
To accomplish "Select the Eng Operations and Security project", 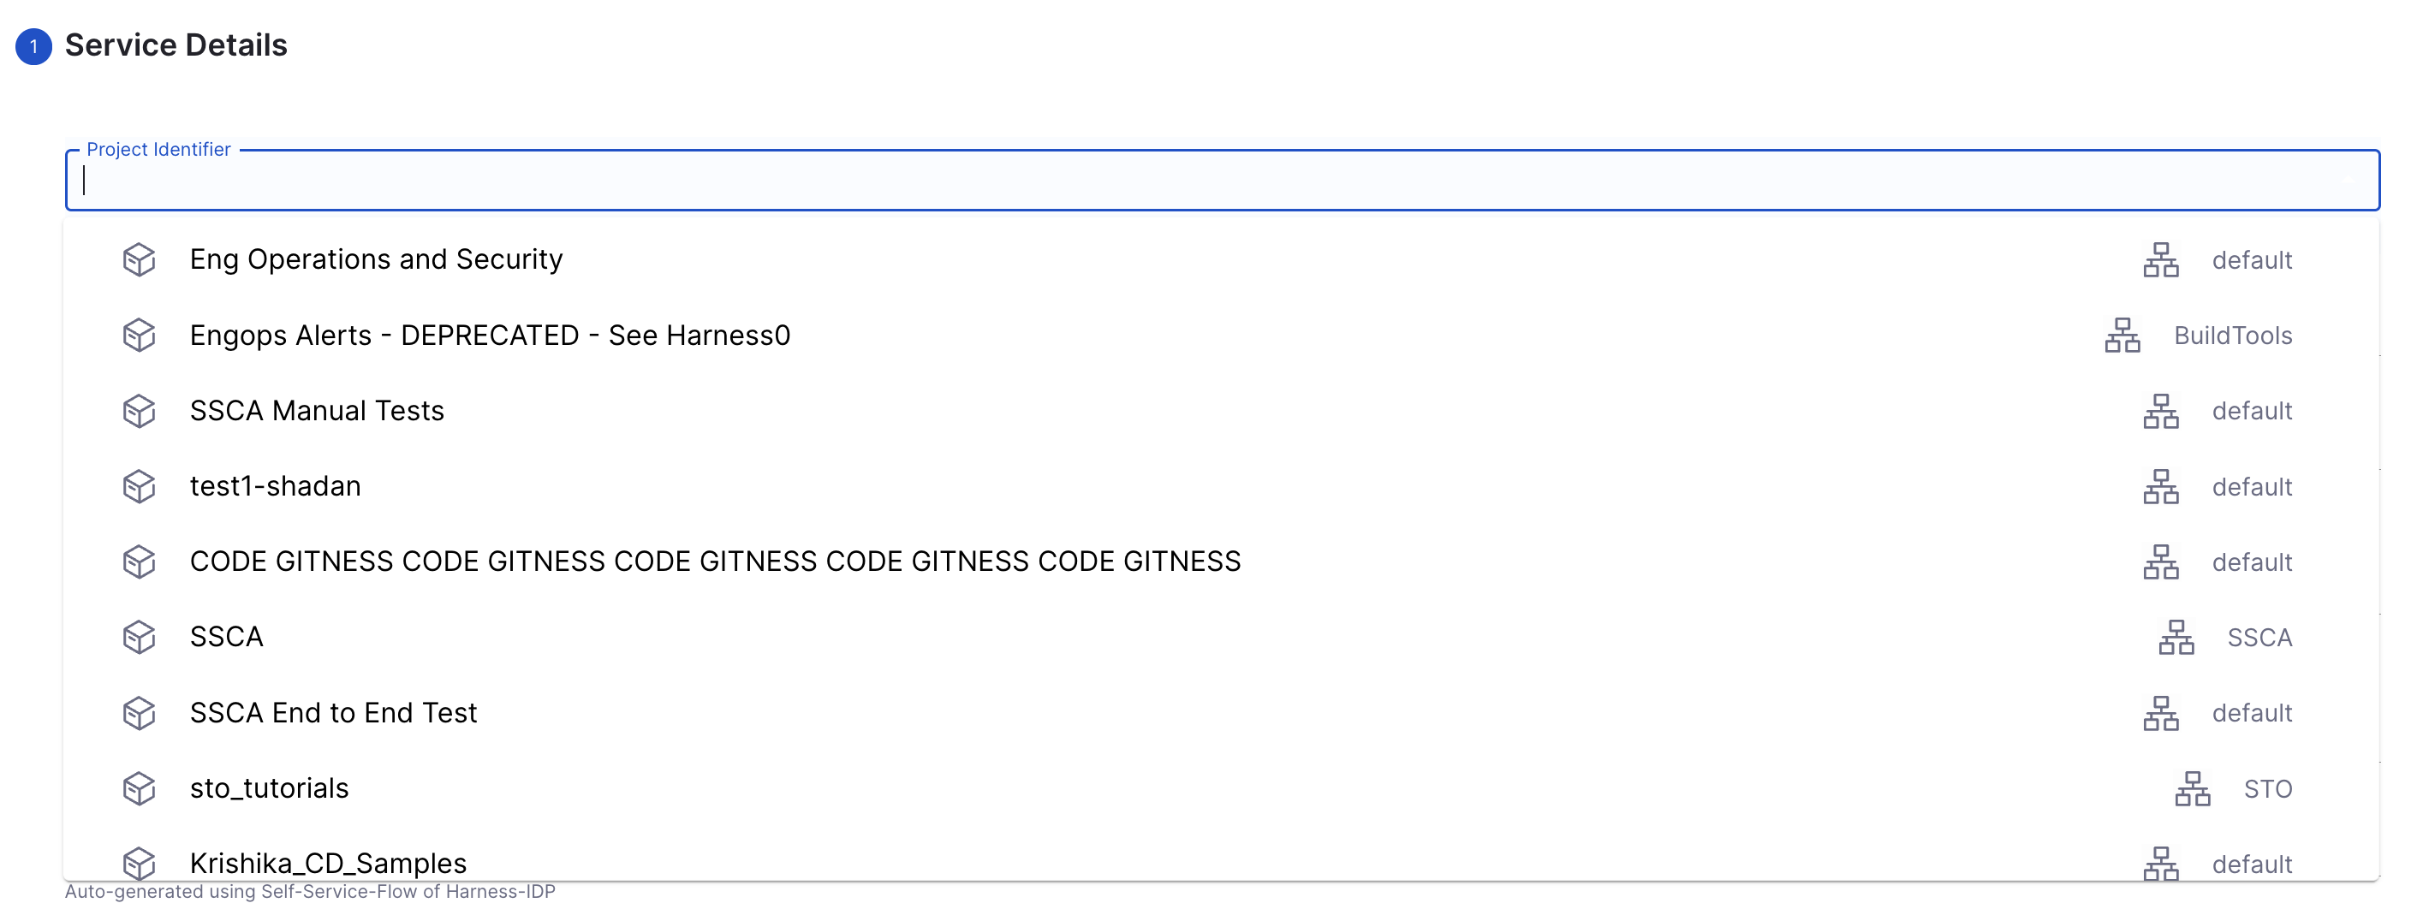I will point(376,259).
